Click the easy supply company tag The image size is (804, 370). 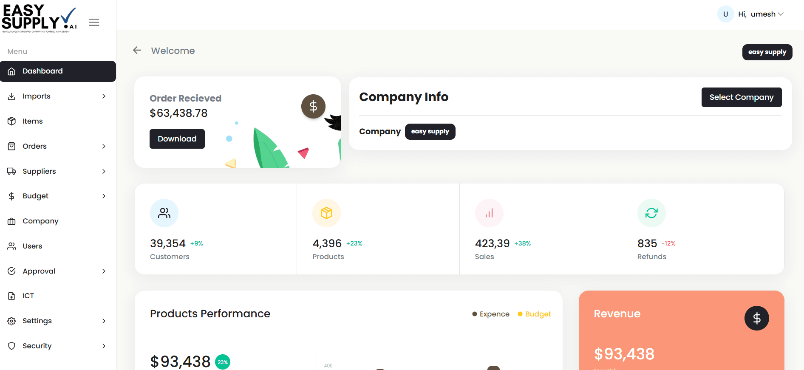pos(430,132)
